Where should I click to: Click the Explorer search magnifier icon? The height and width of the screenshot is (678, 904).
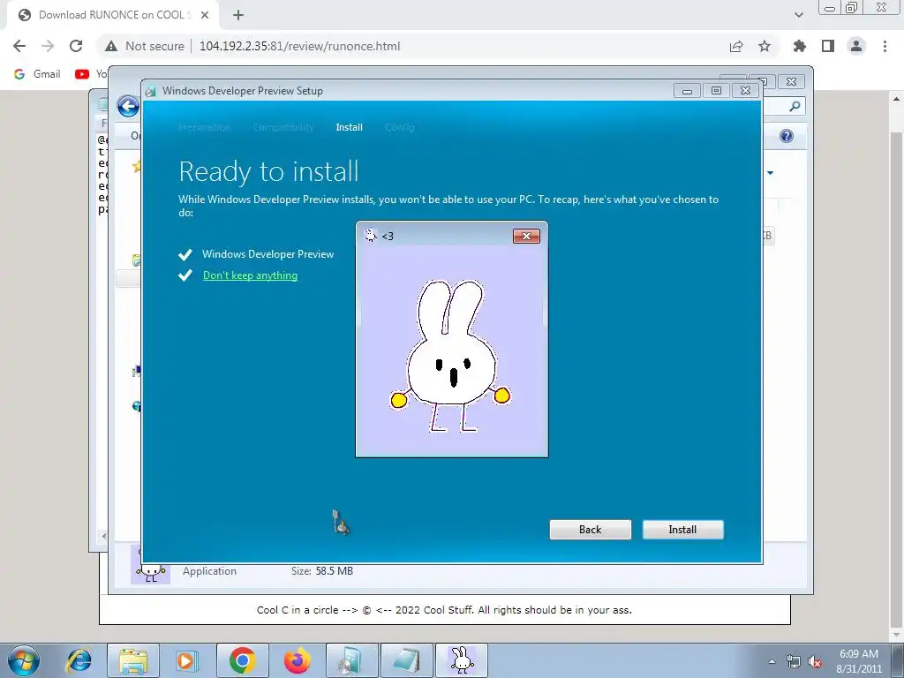[795, 106]
